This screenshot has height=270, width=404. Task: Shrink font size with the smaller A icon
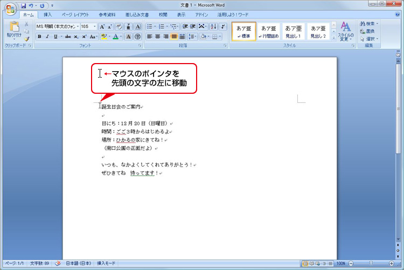110,26
